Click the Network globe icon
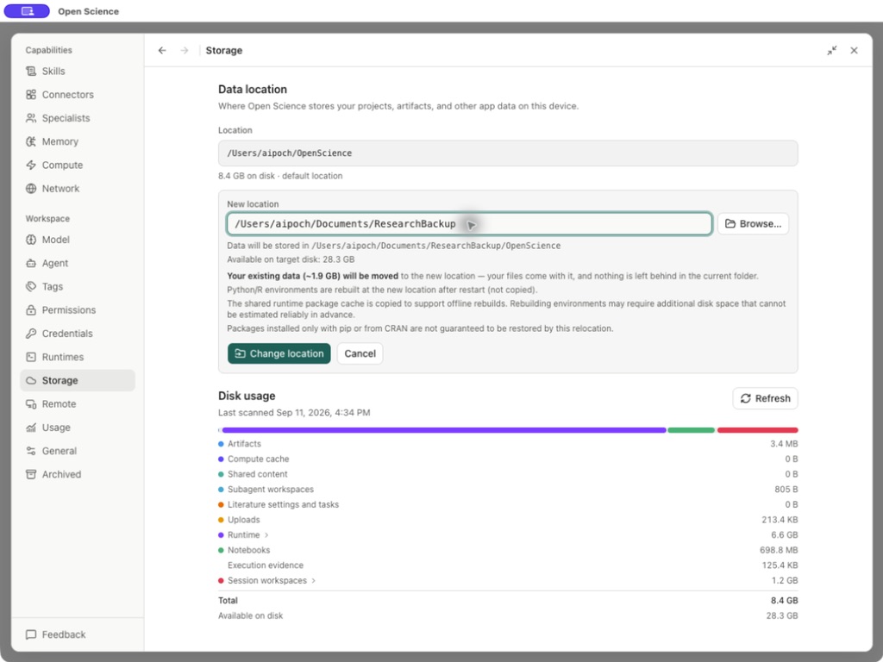This screenshot has height=662, width=883. (x=31, y=189)
